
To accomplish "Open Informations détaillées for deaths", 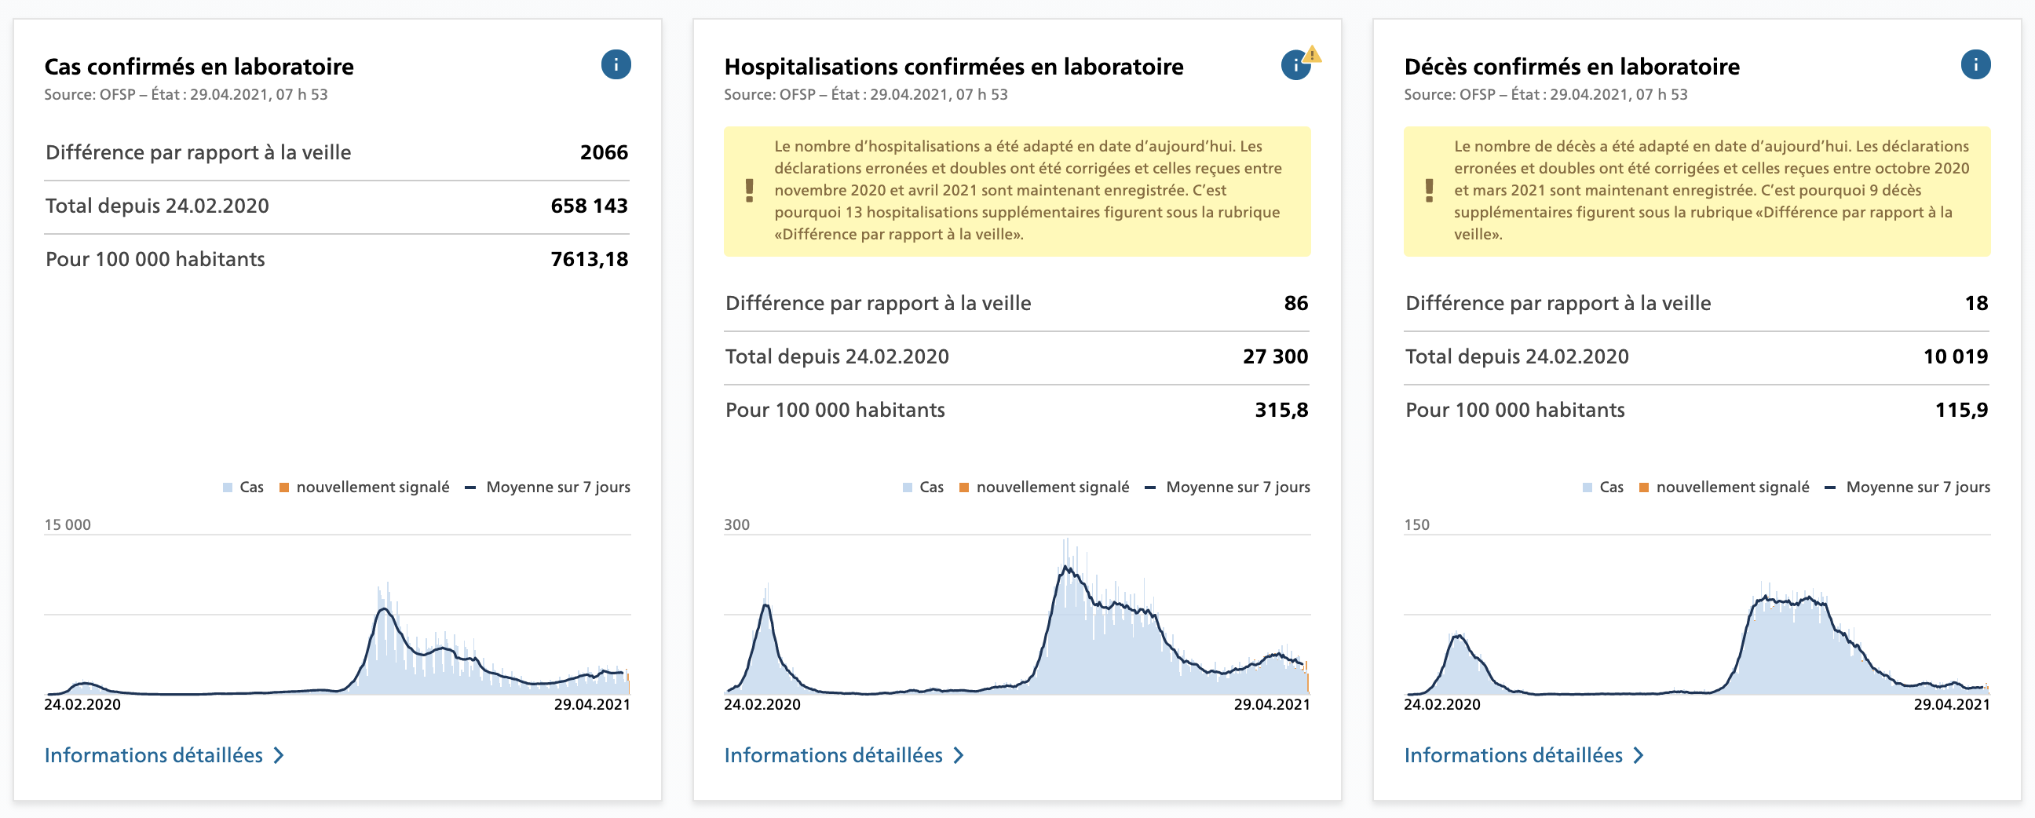I will [x=1513, y=756].
